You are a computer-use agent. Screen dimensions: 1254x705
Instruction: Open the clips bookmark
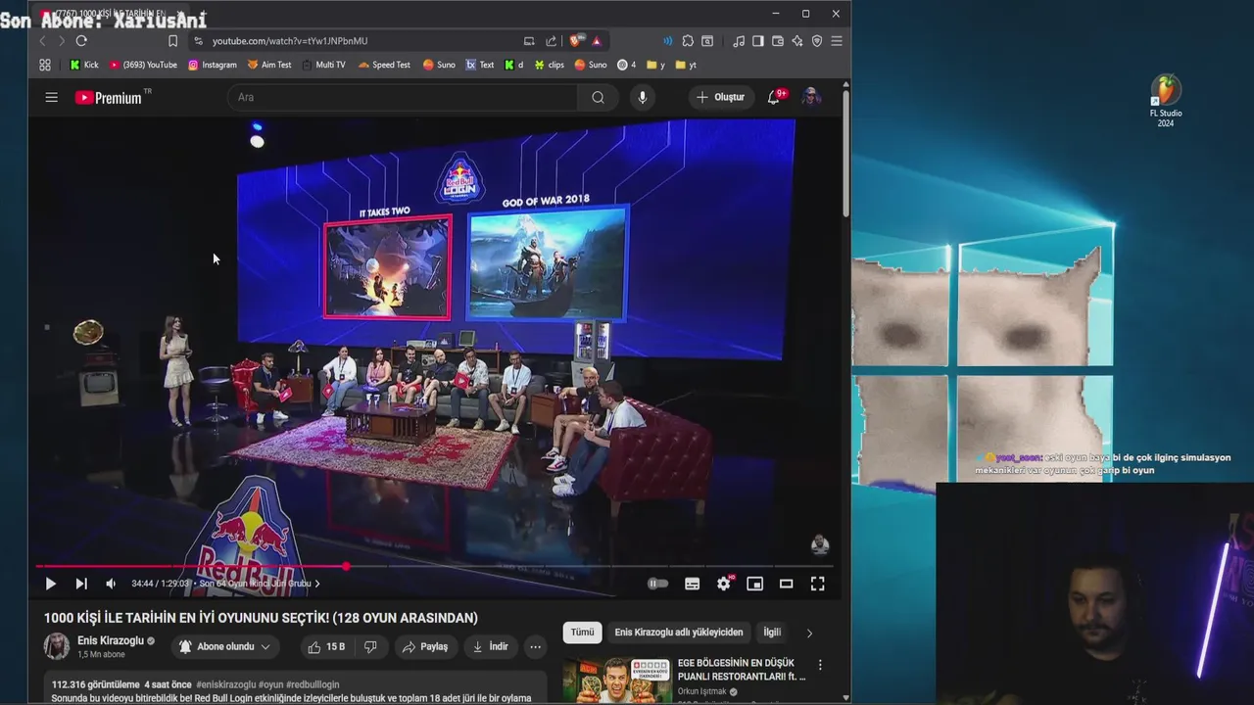[x=549, y=65]
